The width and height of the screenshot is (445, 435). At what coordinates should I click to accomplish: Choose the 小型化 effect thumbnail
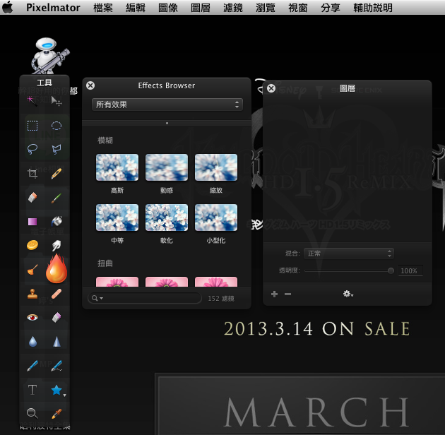click(x=216, y=218)
